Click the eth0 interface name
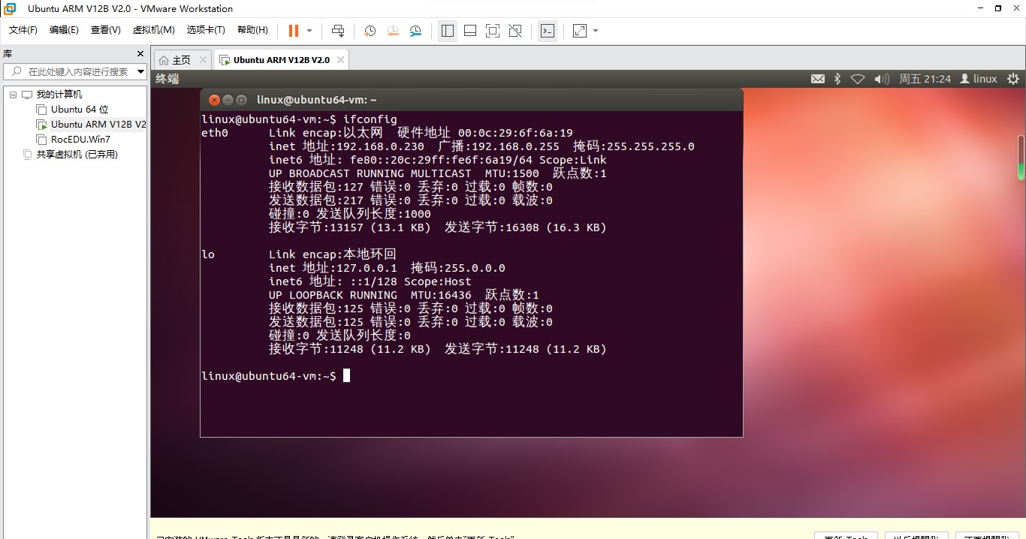The image size is (1026, 539). (x=215, y=133)
